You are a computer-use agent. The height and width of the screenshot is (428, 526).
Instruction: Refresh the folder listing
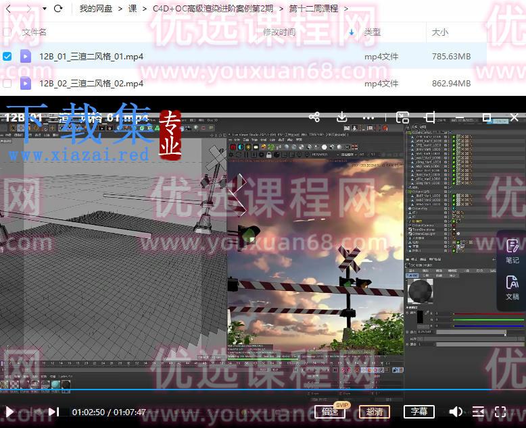point(58,9)
